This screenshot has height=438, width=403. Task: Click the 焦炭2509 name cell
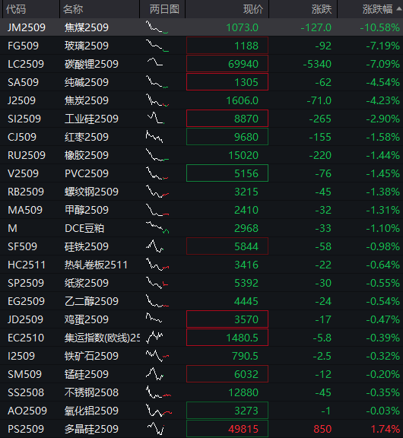pos(86,100)
